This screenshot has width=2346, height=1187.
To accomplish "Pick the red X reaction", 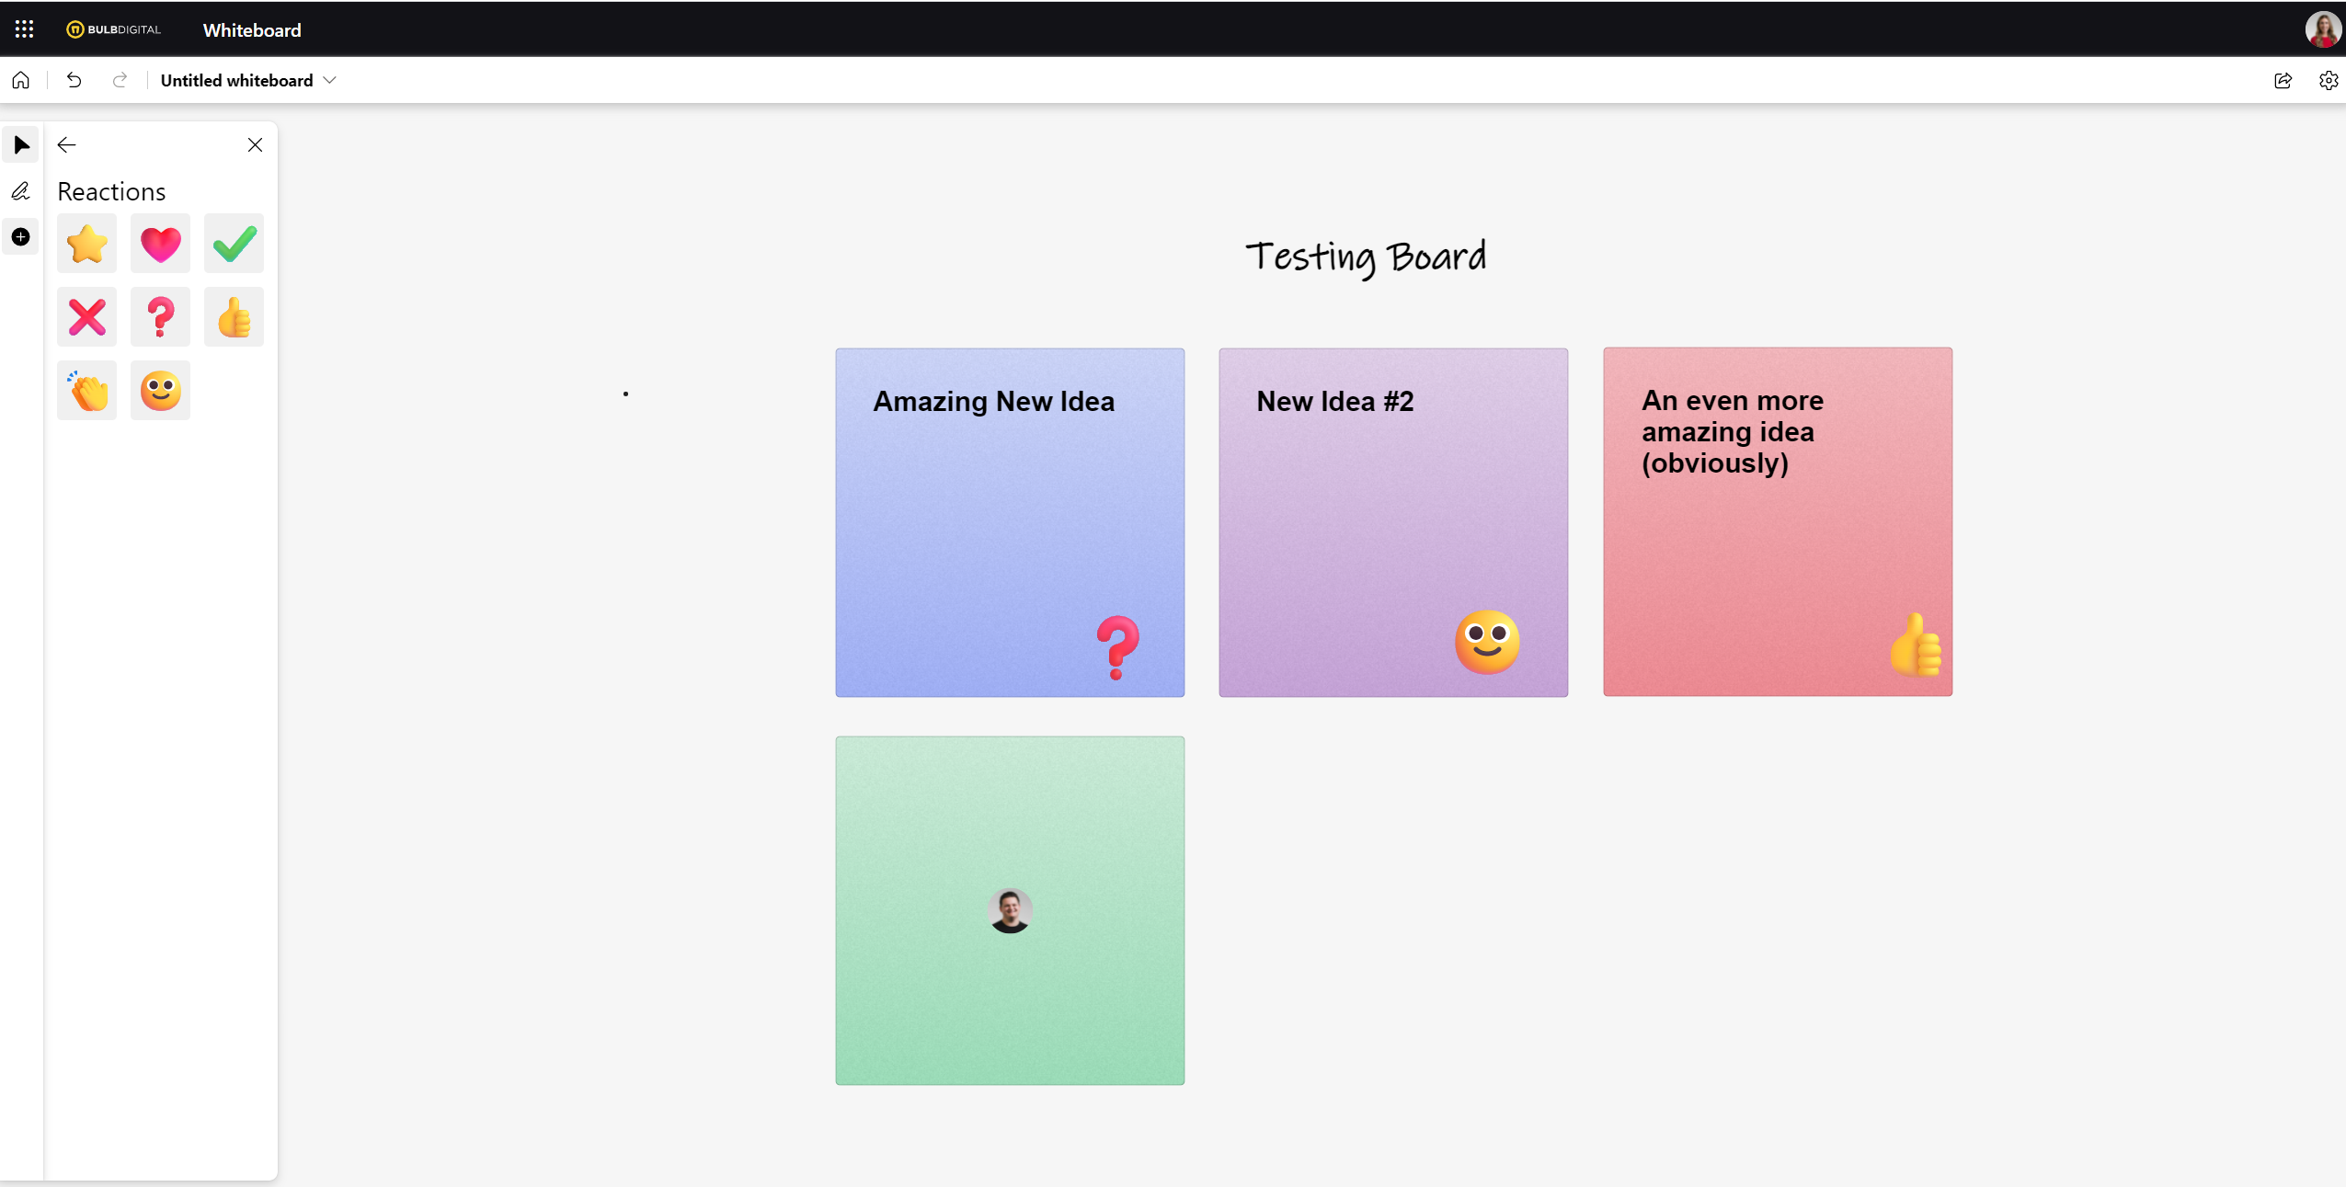I will 87,317.
